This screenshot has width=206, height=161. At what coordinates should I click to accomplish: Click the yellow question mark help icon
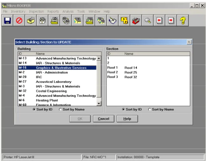pyautogui.click(x=183, y=20)
